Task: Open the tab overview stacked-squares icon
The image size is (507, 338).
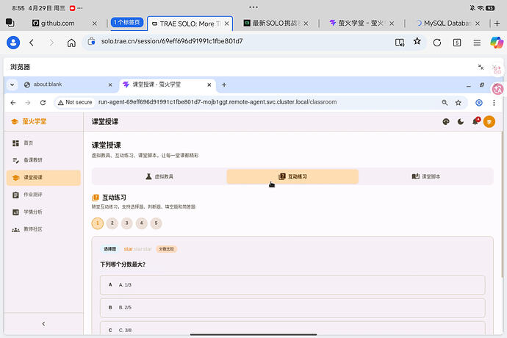Action: click(10, 23)
